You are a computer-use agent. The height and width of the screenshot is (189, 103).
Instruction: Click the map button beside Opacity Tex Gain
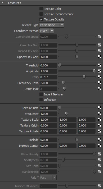pos(100,57)
